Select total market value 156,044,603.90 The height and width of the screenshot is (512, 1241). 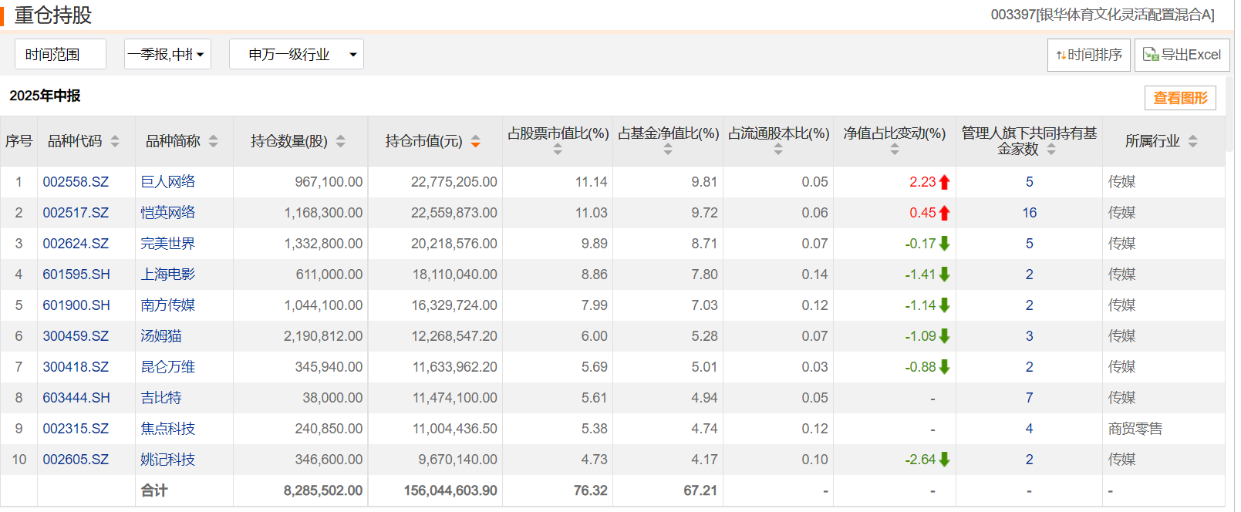click(x=450, y=490)
